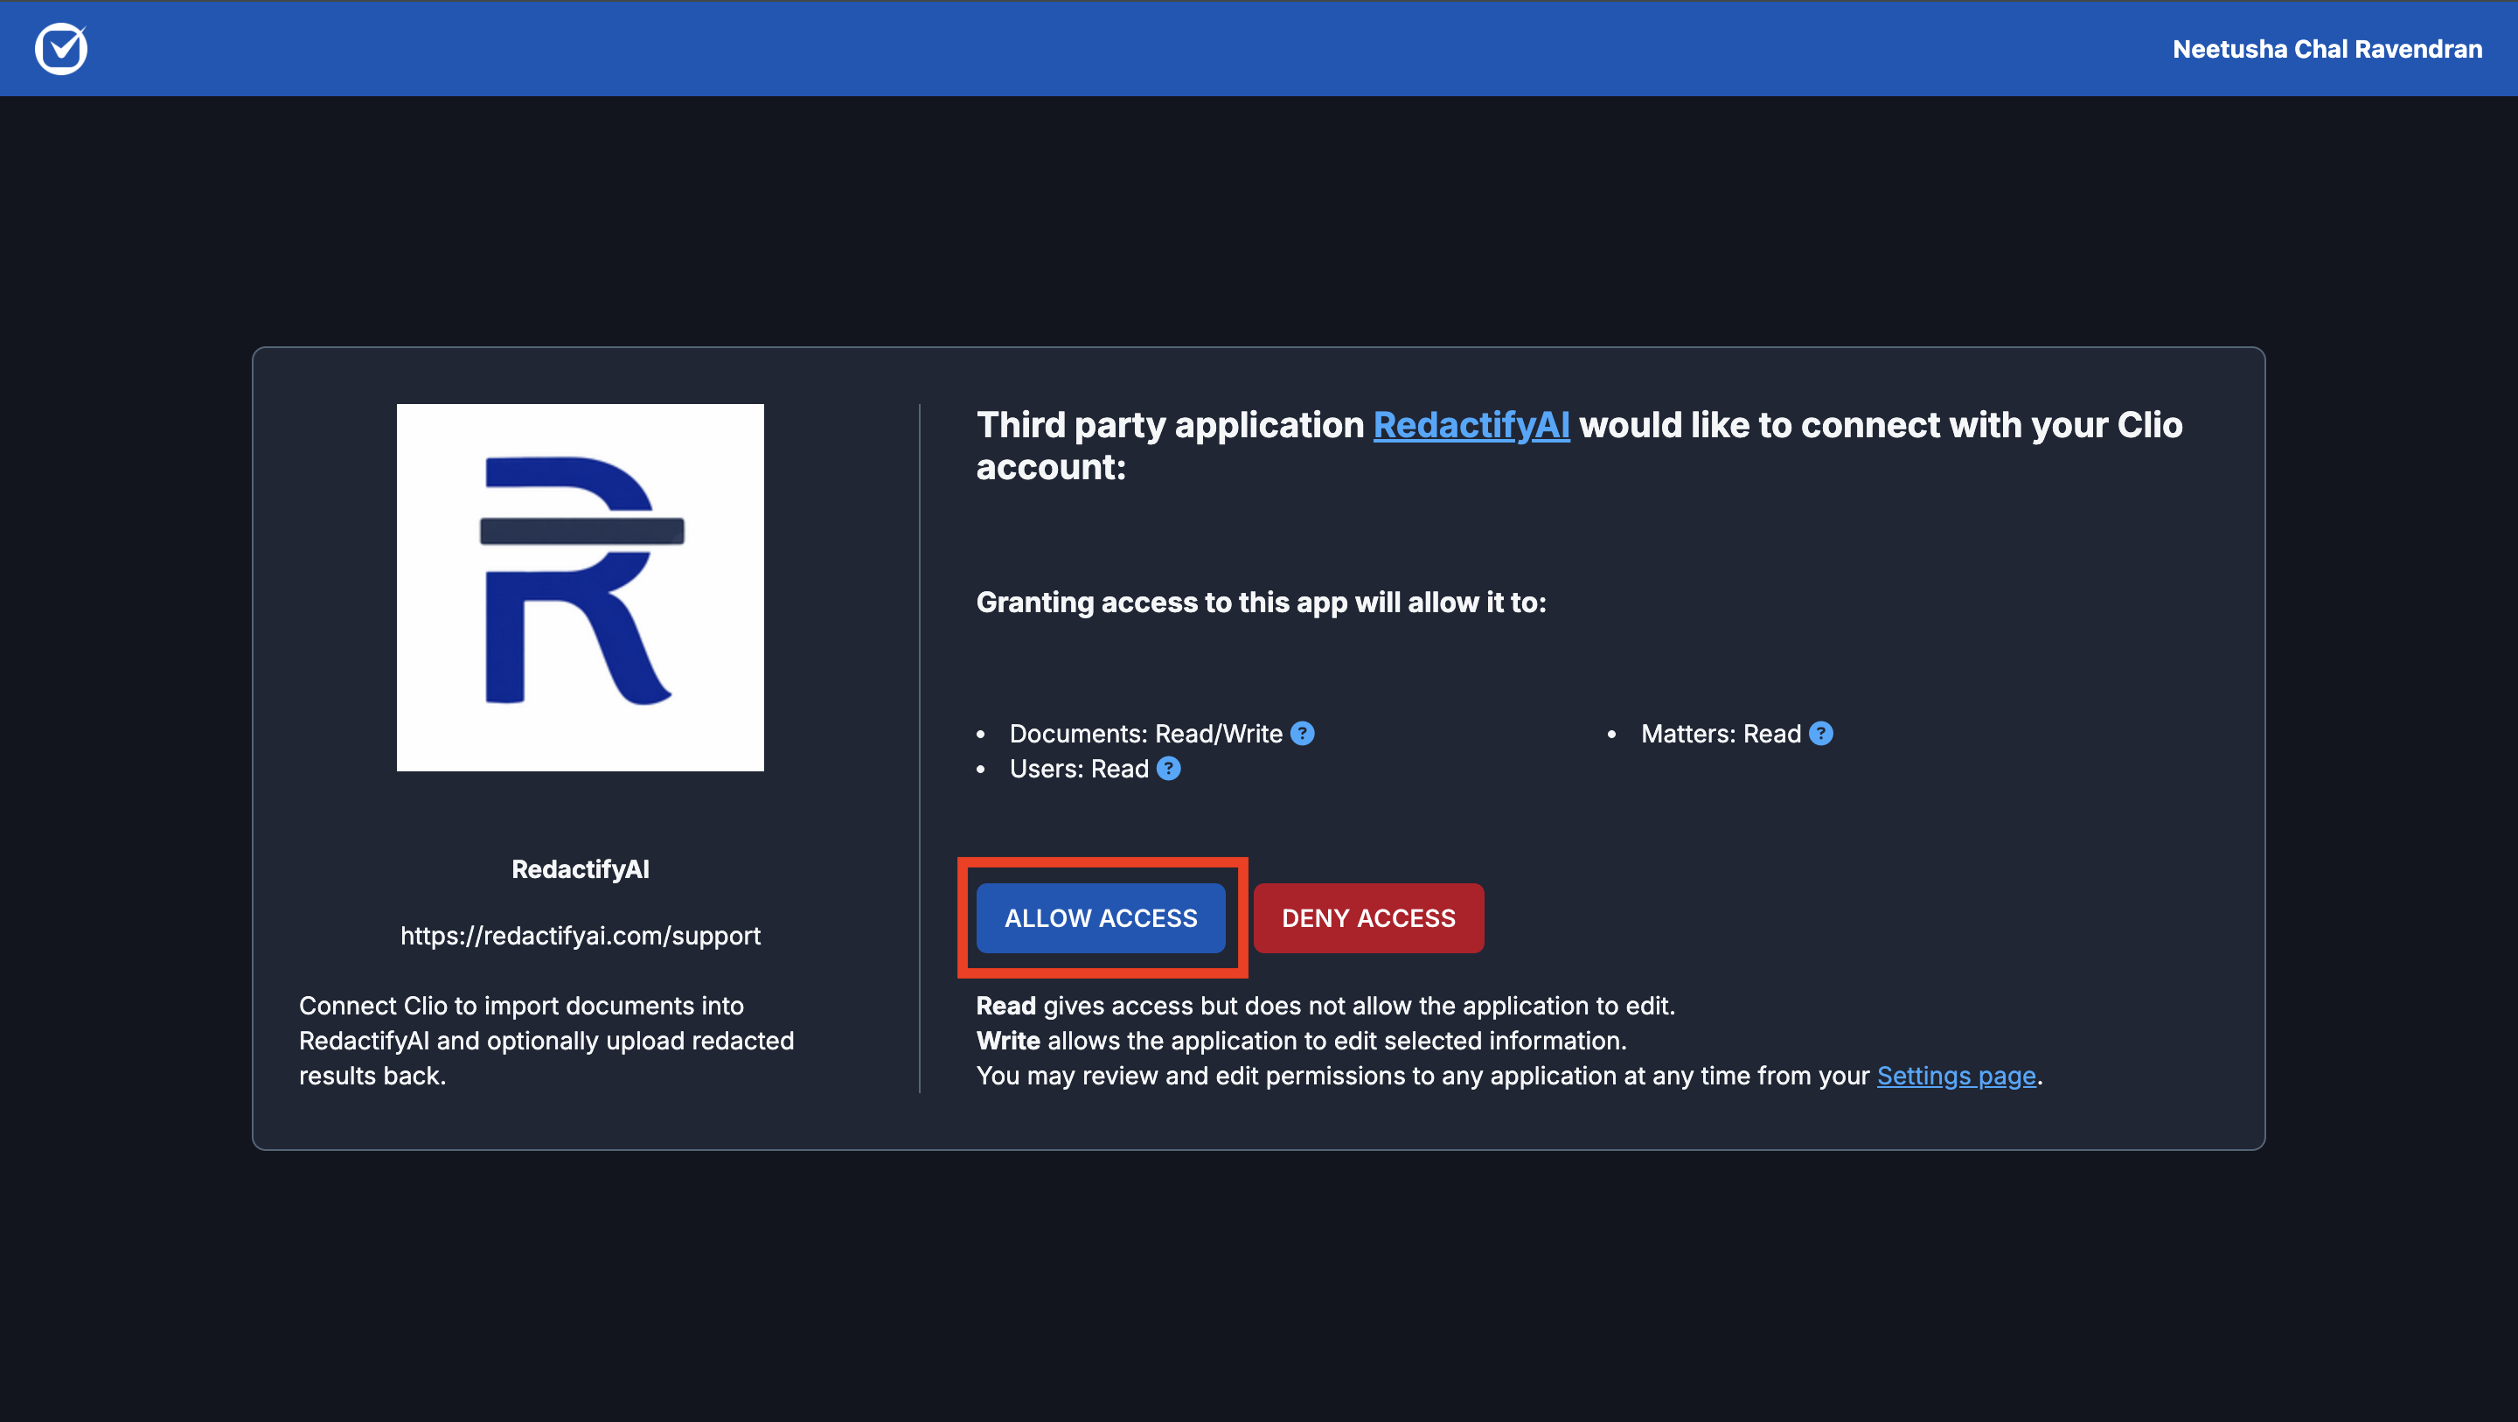Click the ALLOW ACCESS button
Screen dimensions: 2518x1422
(x=1101, y=918)
